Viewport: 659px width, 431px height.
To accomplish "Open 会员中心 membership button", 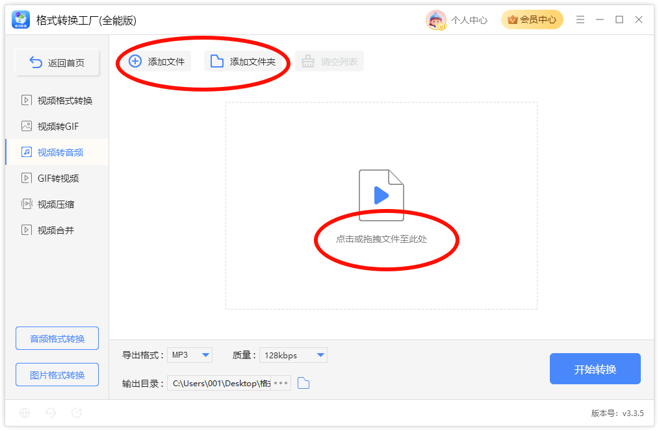I will [x=532, y=19].
